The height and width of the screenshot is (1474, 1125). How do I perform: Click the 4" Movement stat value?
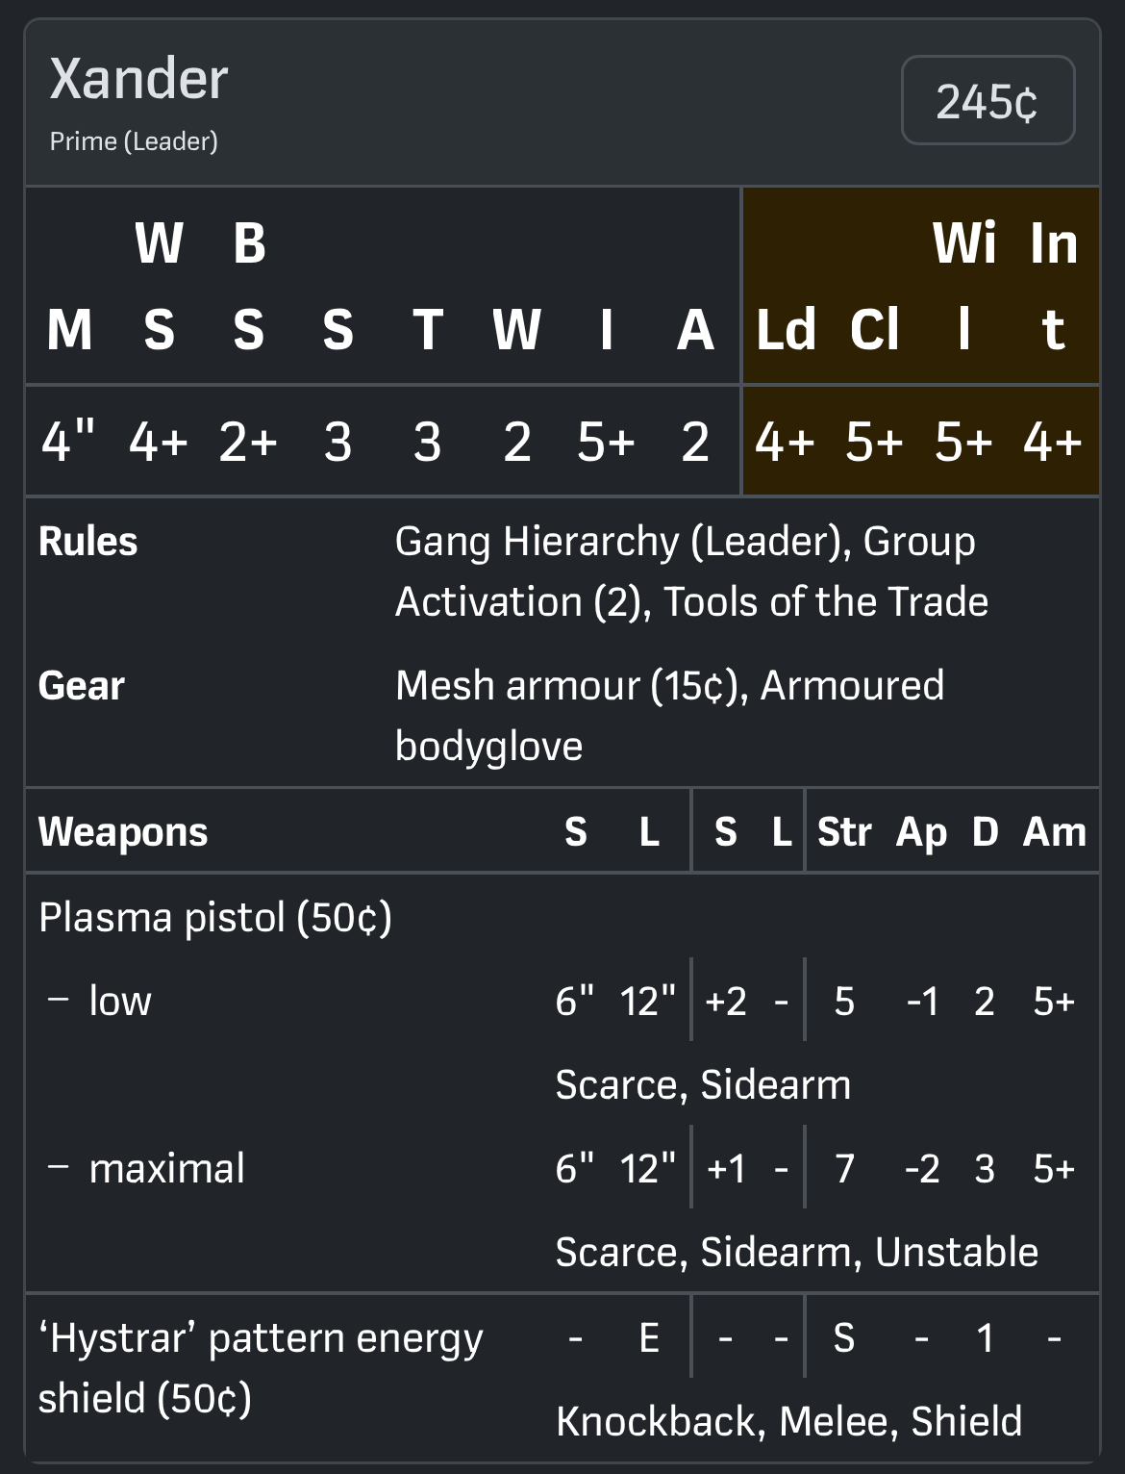tap(68, 442)
